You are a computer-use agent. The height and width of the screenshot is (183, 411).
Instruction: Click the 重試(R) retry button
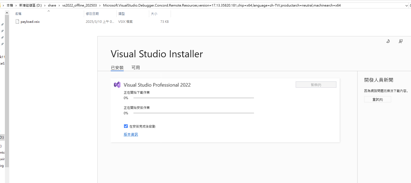377,99
